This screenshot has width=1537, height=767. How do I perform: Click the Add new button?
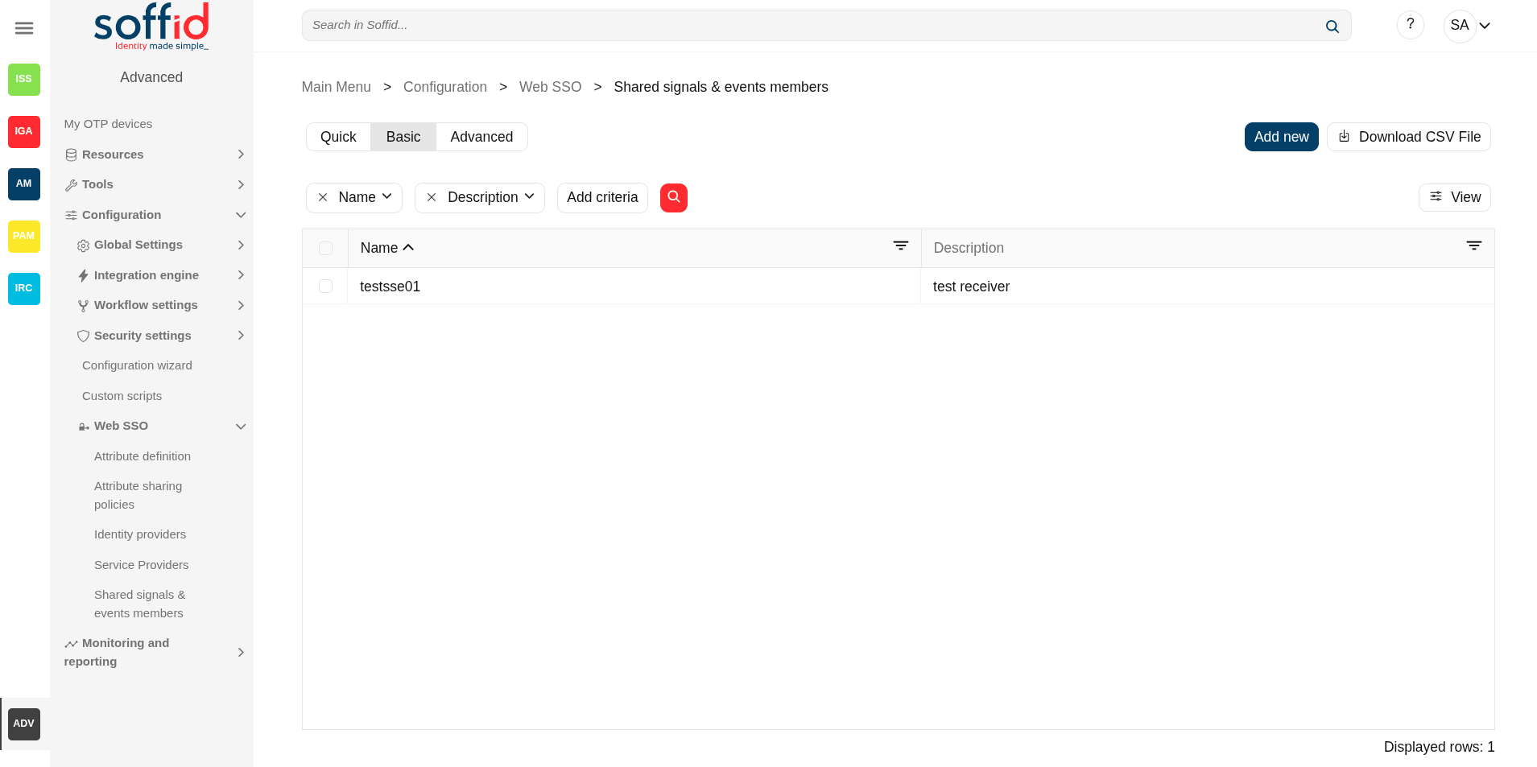click(x=1281, y=137)
